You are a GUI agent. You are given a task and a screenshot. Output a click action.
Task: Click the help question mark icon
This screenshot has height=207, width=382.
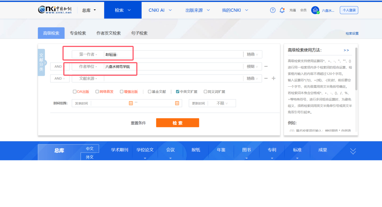coord(273,10)
